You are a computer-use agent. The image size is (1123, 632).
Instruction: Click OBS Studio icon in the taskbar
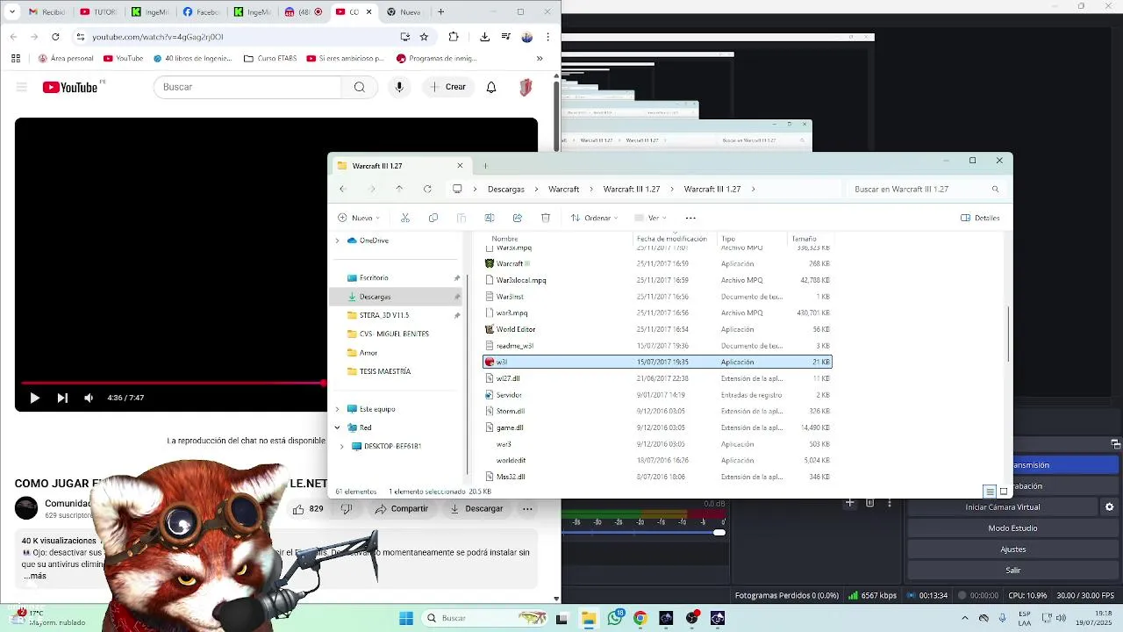click(x=692, y=618)
